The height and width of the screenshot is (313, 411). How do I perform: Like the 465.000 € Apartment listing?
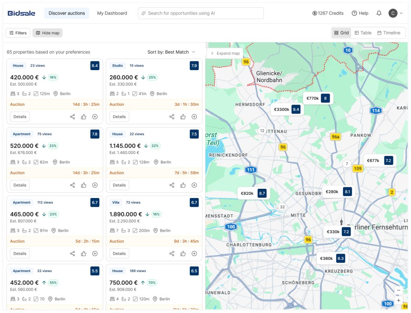[x=83, y=254]
